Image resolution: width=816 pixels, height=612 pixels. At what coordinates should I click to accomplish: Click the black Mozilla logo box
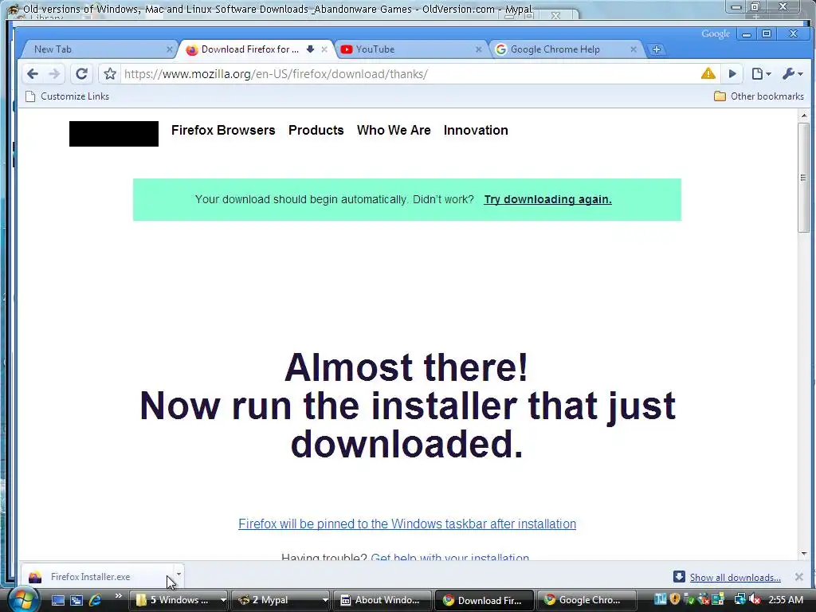pos(114,134)
